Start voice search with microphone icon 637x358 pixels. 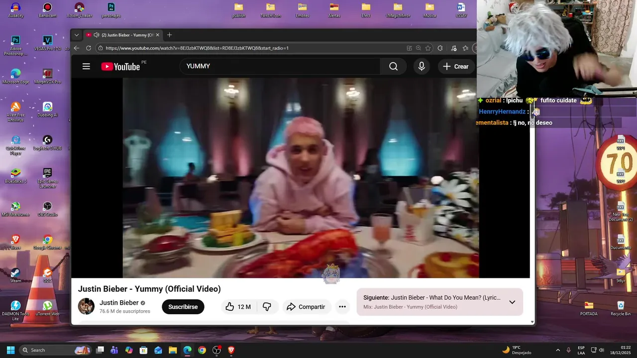click(422, 66)
